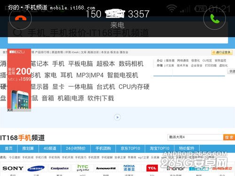This screenshot has width=235, height=176.
Task: Open the 音箱 category link
Action: [x=48, y=98]
